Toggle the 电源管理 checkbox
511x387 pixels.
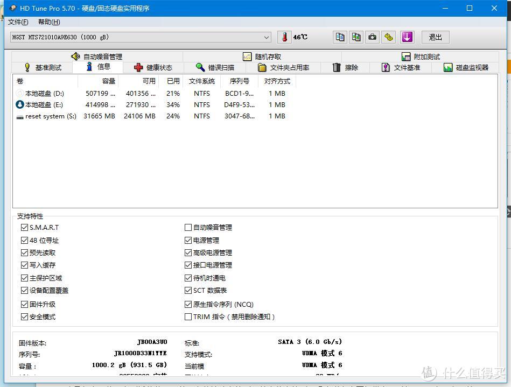click(x=188, y=241)
